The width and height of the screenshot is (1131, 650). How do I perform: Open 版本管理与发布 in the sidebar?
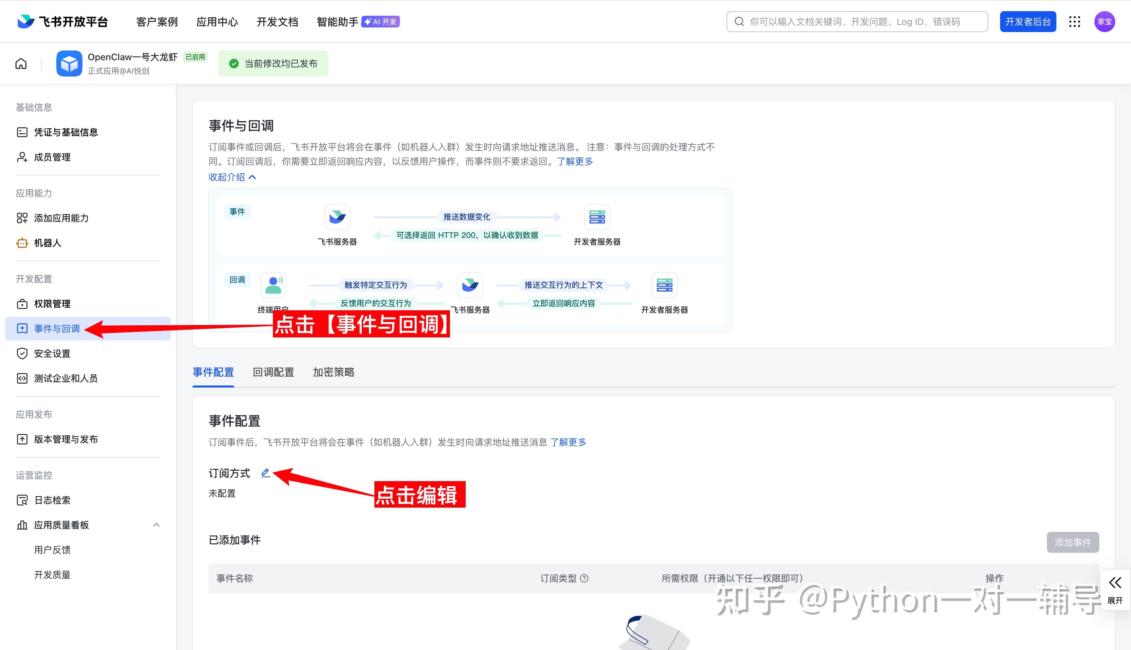[65, 439]
